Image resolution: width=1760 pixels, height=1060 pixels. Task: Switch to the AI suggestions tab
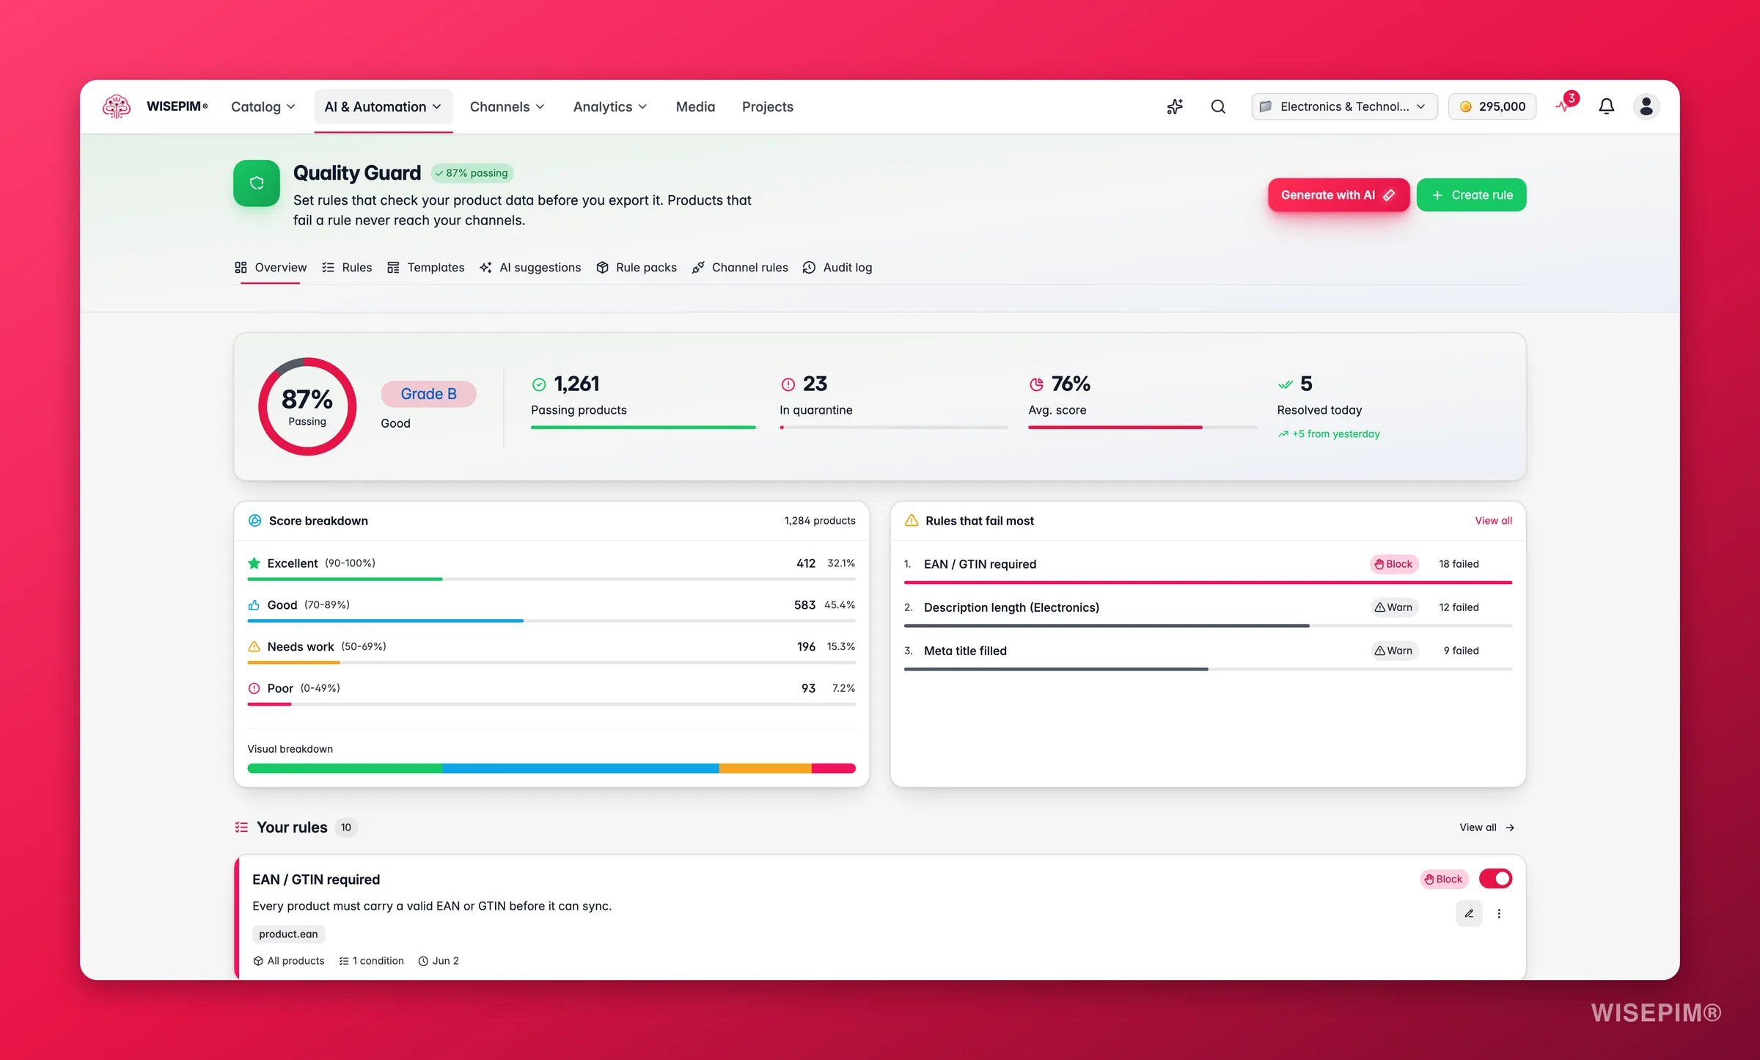coord(530,267)
